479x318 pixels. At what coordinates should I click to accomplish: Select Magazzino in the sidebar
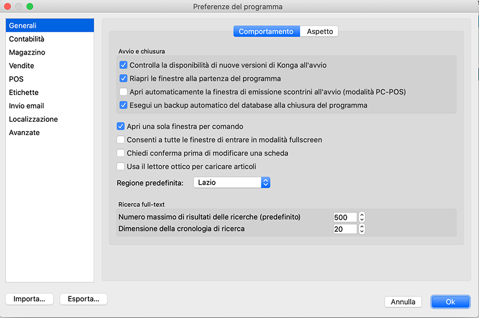pos(27,52)
